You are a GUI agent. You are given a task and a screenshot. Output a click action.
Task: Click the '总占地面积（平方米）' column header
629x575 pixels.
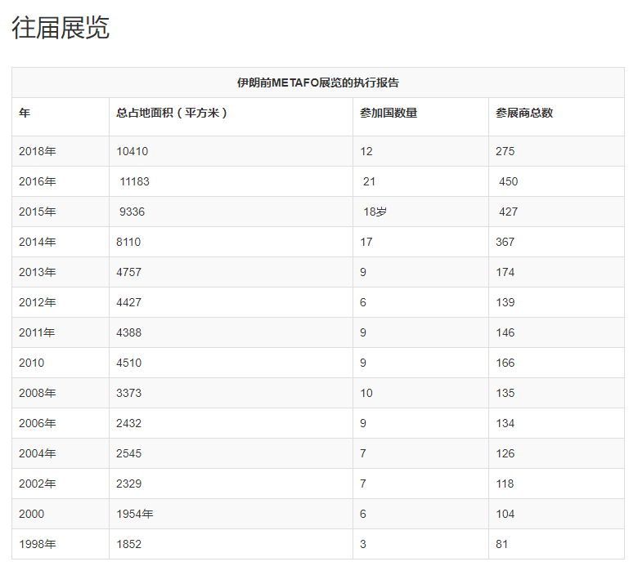pos(172,113)
